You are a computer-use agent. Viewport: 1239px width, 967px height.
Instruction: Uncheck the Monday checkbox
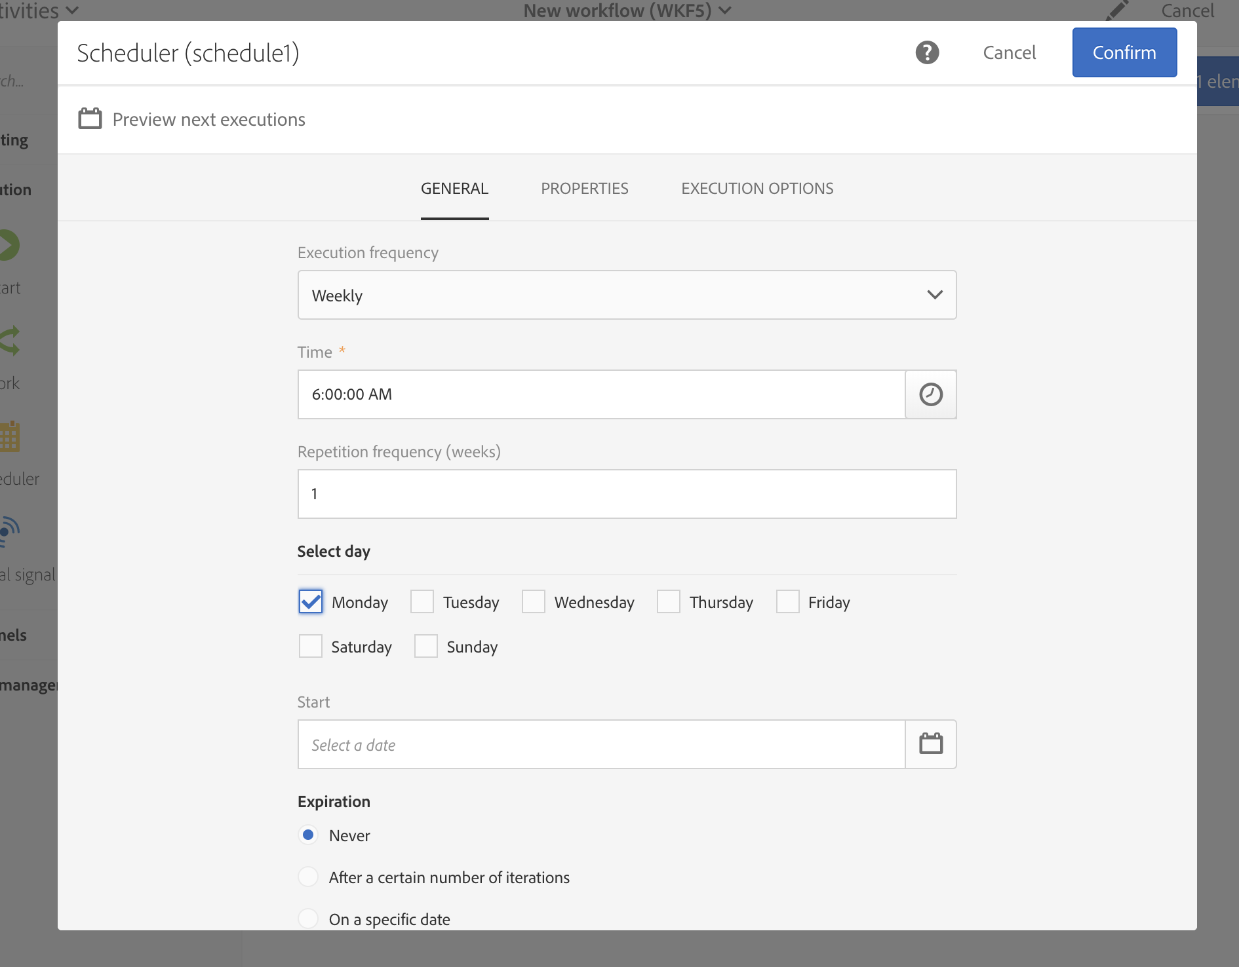pyautogui.click(x=311, y=601)
